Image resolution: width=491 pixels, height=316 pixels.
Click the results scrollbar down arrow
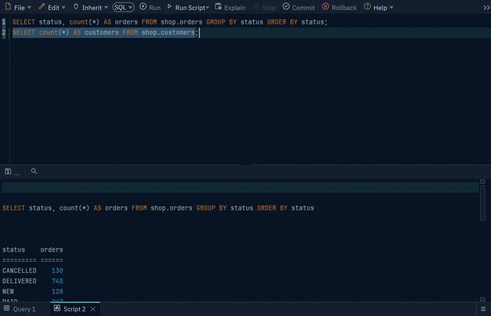482,299
